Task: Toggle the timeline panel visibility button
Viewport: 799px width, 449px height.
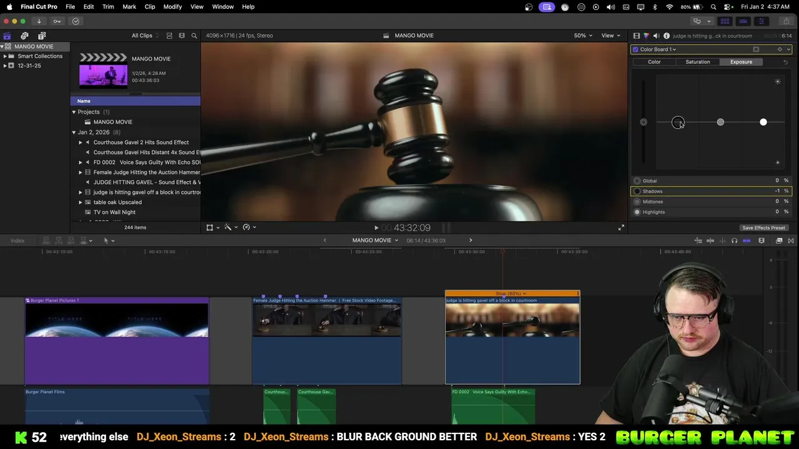Action: coord(743,21)
